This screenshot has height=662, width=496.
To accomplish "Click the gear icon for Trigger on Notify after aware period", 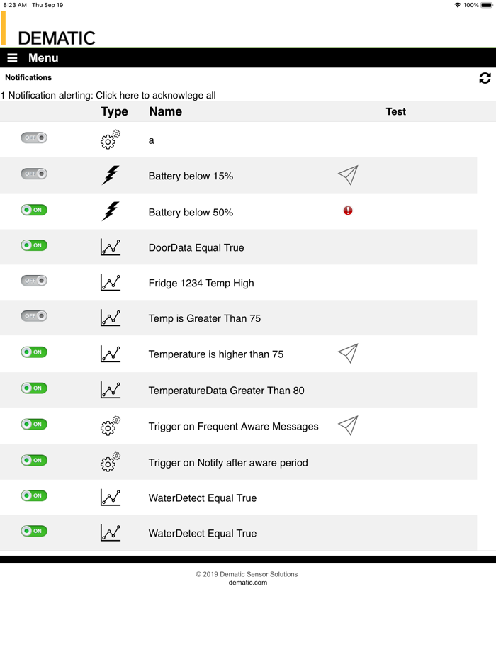I will click(110, 461).
